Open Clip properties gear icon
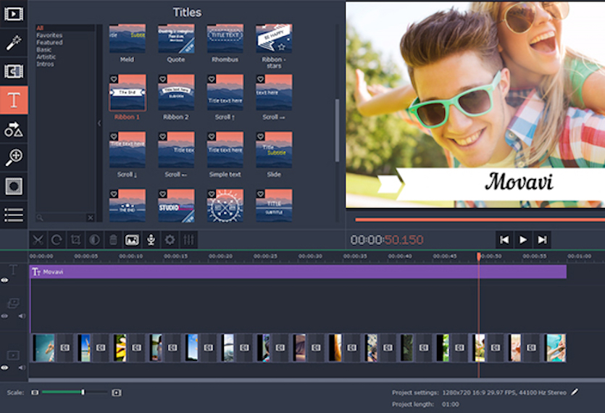This screenshot has height=413, width=605. 170,240
